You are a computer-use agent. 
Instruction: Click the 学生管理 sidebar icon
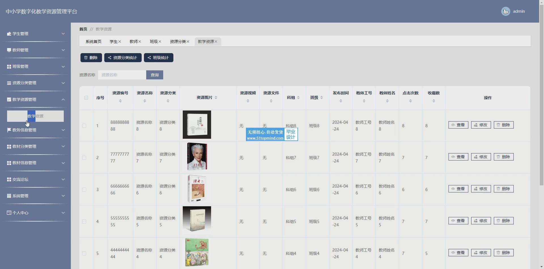click(x=9, y=34)
